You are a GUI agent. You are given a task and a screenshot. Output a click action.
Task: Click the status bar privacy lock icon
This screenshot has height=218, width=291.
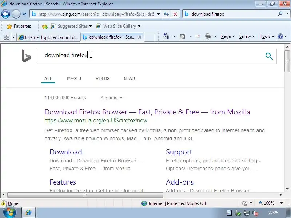244,203
